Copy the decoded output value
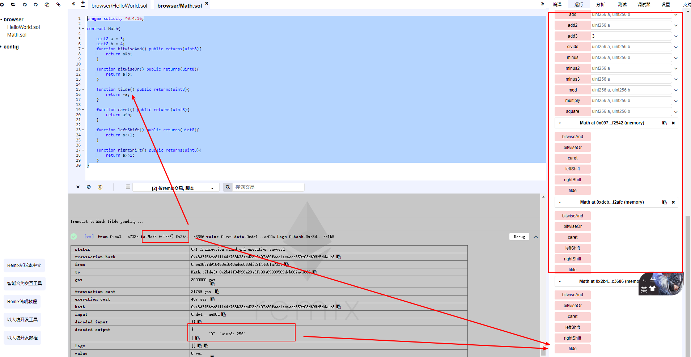The width and height of the screenshot is (691, 357). coord(198,338)
